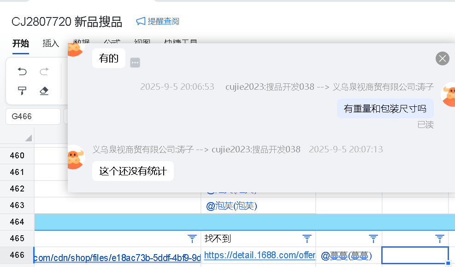Image resolution: width=455 pixels, height=267 pixels.
Task: Click the cell name box showing G466
Action: tap(33, 116)
